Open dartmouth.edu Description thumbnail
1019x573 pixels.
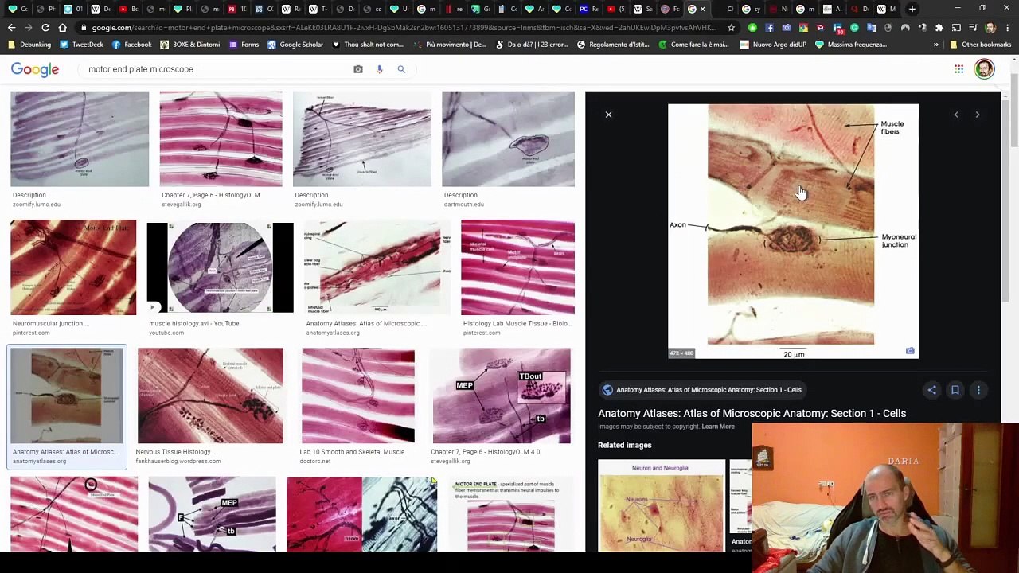click(x=508, y=139)
